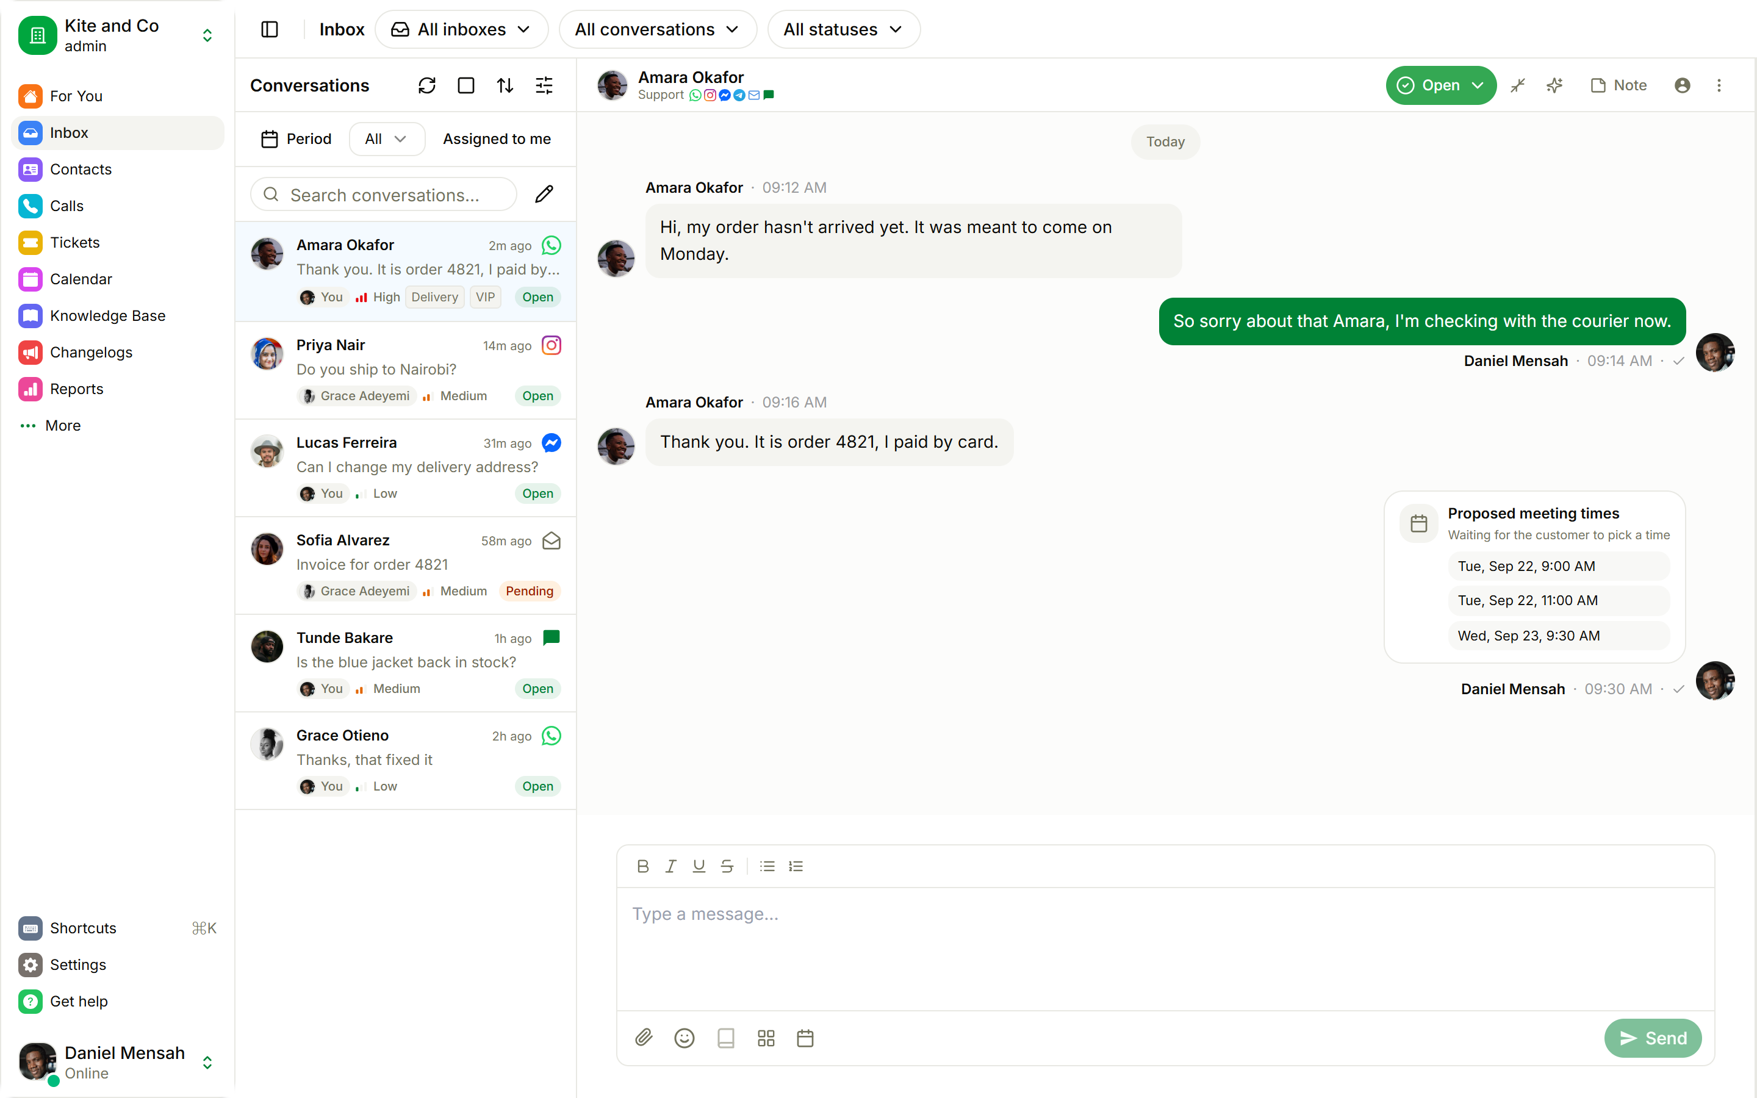Expand the Daniel Mensah profile menu
Image resolution: width=1757 pixels, height=1098 pixels.
coord(118,1061)
